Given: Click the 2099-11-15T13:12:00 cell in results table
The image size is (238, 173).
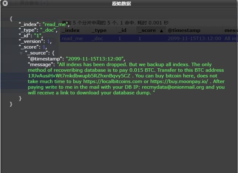Looking at the screenshot, I should [193, 38].
